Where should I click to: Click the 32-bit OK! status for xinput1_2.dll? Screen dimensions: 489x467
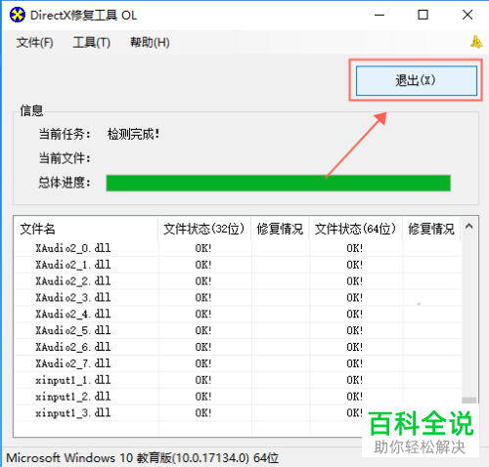click(203, 397)
